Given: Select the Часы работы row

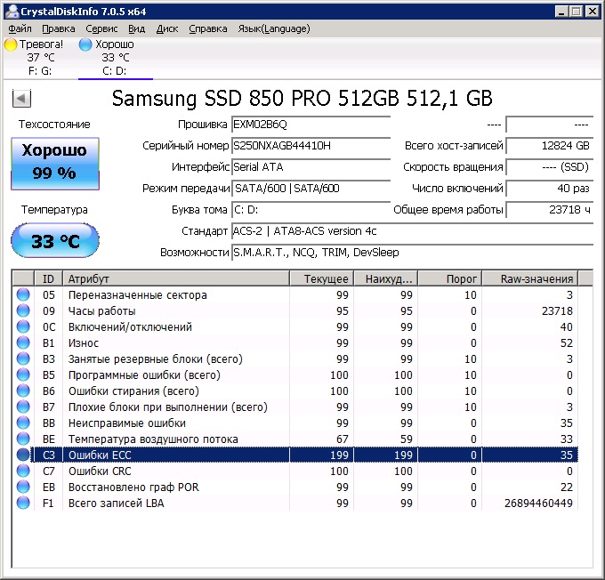Looking at the screenshot, I should [x=295, y=310].
